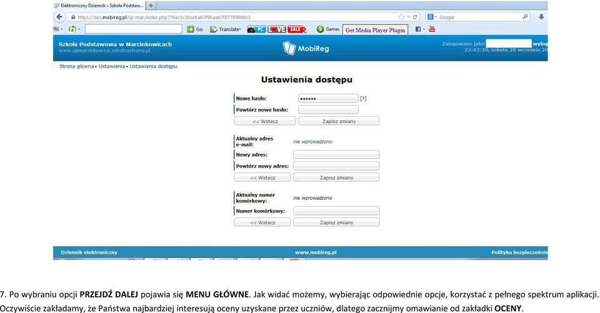Click the [?] help link beside password
Image resolution: width=600 pixels, height=313 pixels.
click(x=363, y=98)
